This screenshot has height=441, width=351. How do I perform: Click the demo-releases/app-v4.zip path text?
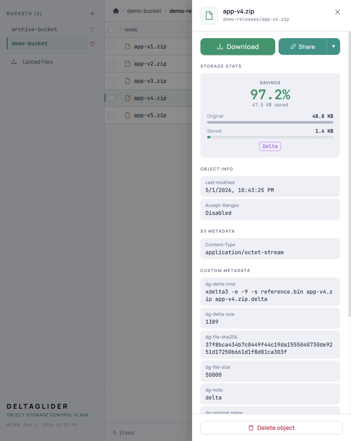(256, 19)
